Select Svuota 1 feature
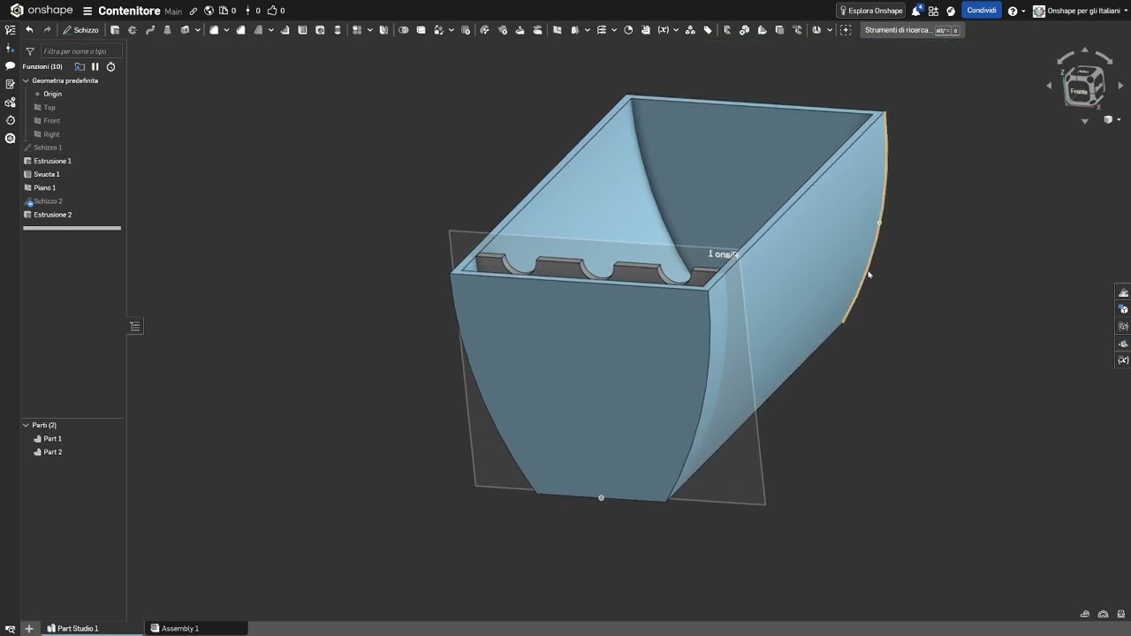Viewport: 1131px width, 636px height. [46, 174]
